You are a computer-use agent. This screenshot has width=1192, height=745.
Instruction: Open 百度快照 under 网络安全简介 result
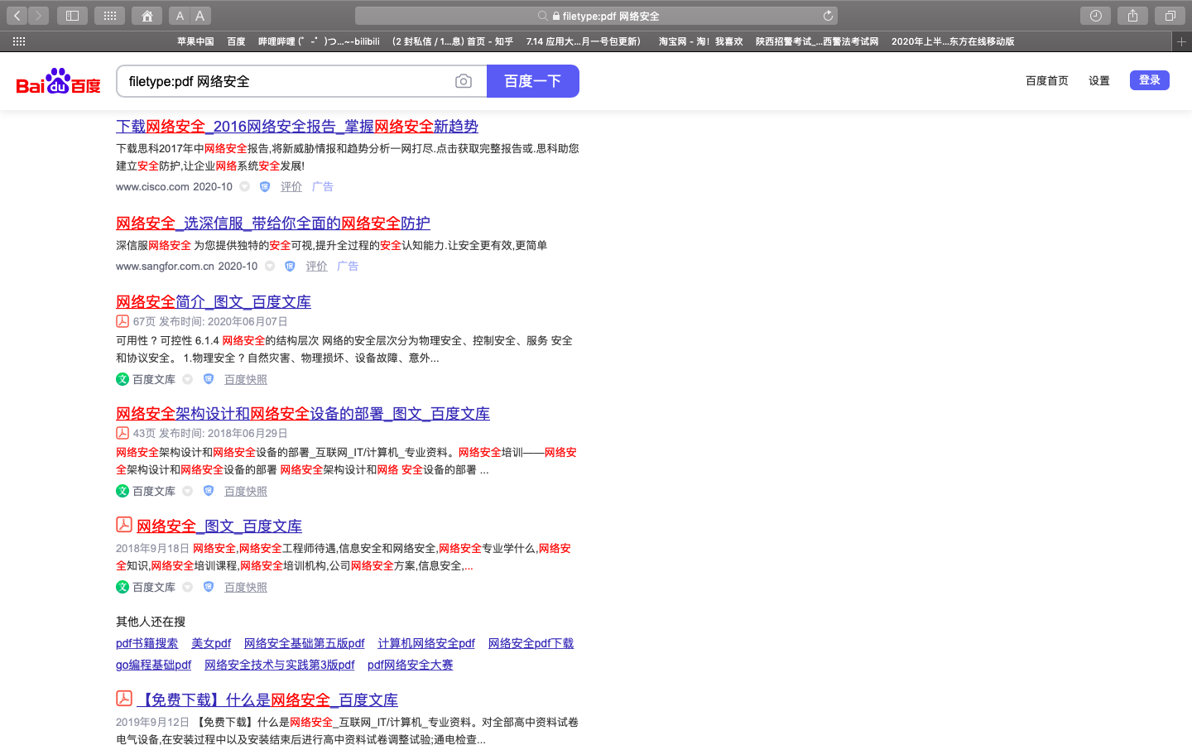pyautogui.click(x=246, y=379)
